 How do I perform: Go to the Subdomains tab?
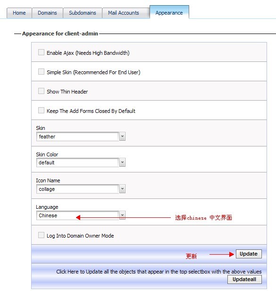[83, 13]
